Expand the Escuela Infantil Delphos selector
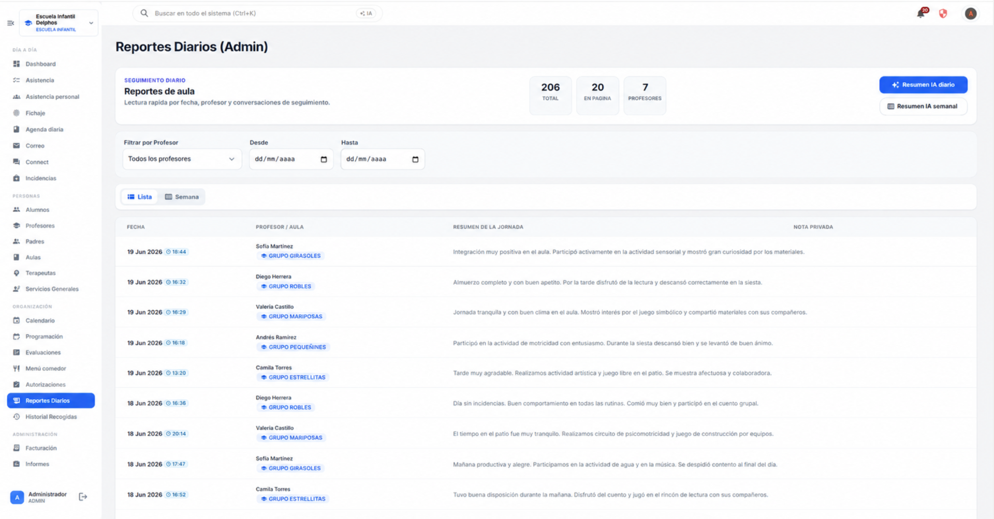The height and width of the screenshot is (519, 994). [x=59, y=23]
